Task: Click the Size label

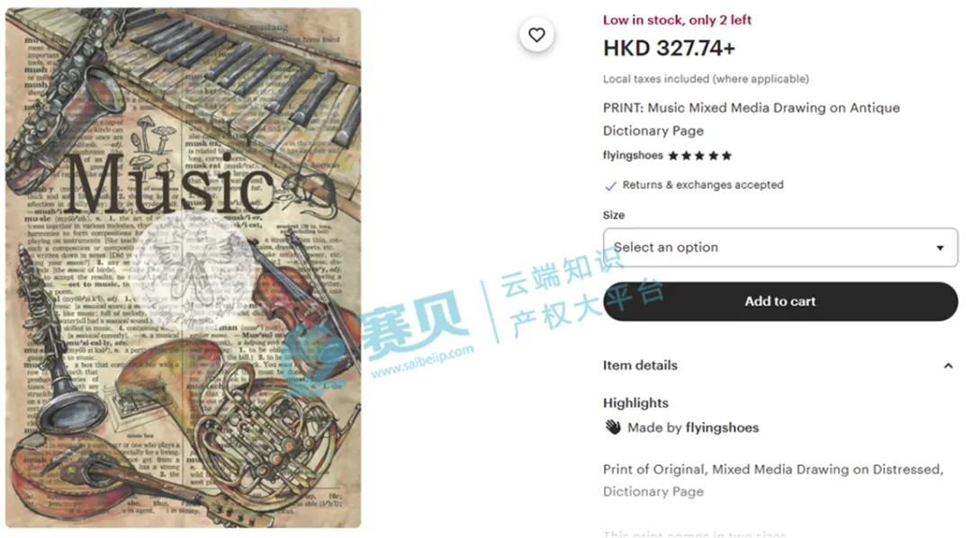Action: pos(614,215)
